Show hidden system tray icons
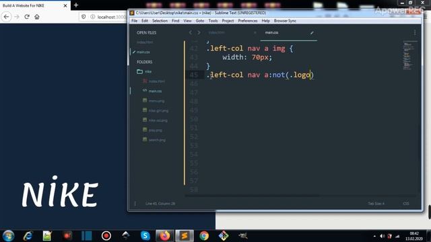The height and width of the screenshot is (242, 431). (374, 236)
